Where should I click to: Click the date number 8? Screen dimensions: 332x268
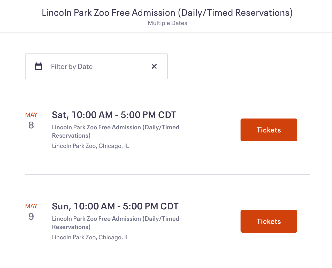(x=31, y=125)
